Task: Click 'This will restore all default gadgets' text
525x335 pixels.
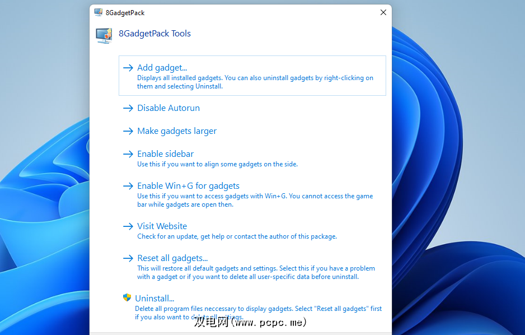Action: (x=256, y=272)
